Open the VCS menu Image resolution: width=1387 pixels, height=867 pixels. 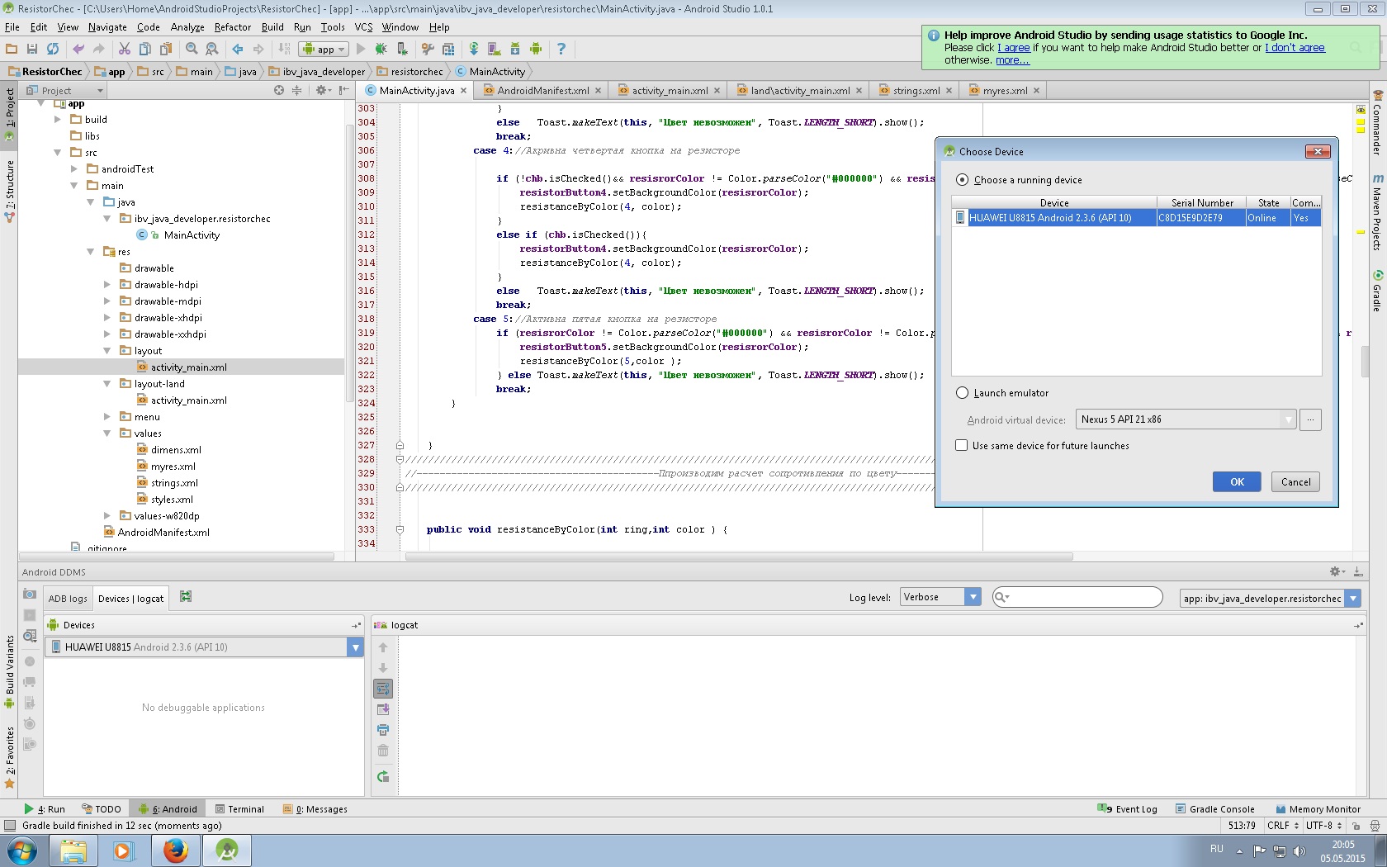(363, 27)
